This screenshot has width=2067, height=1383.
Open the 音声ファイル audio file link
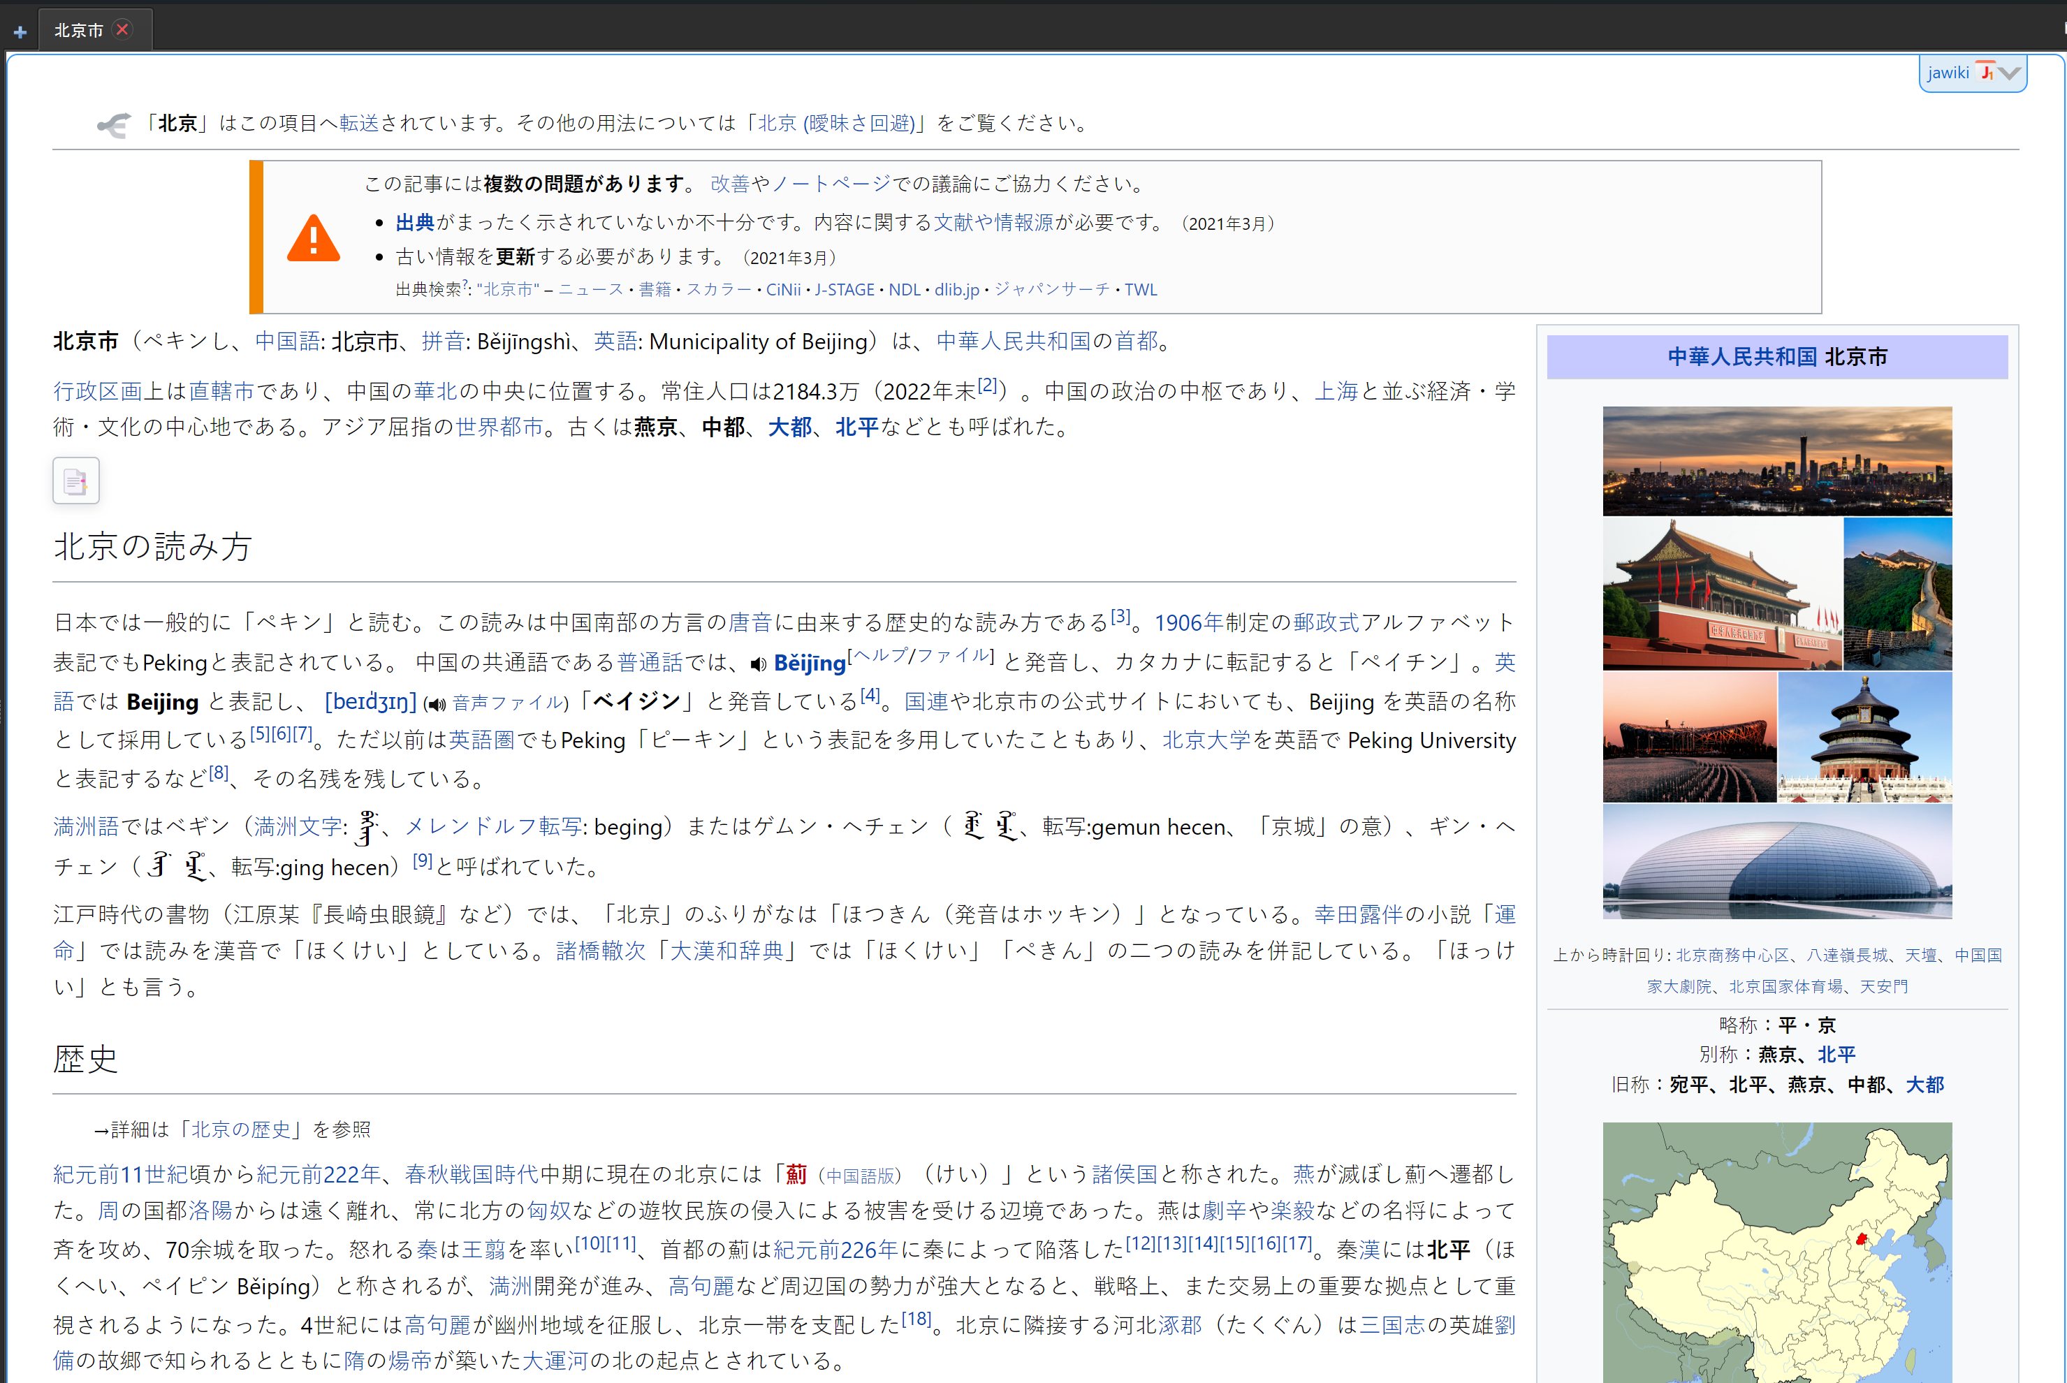tap(507, 703)
